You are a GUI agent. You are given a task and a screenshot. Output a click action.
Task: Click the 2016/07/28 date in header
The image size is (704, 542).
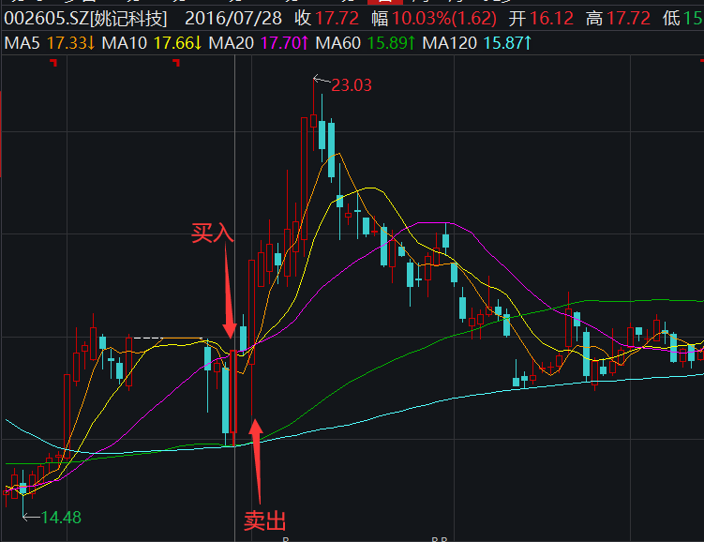(234, 18)
